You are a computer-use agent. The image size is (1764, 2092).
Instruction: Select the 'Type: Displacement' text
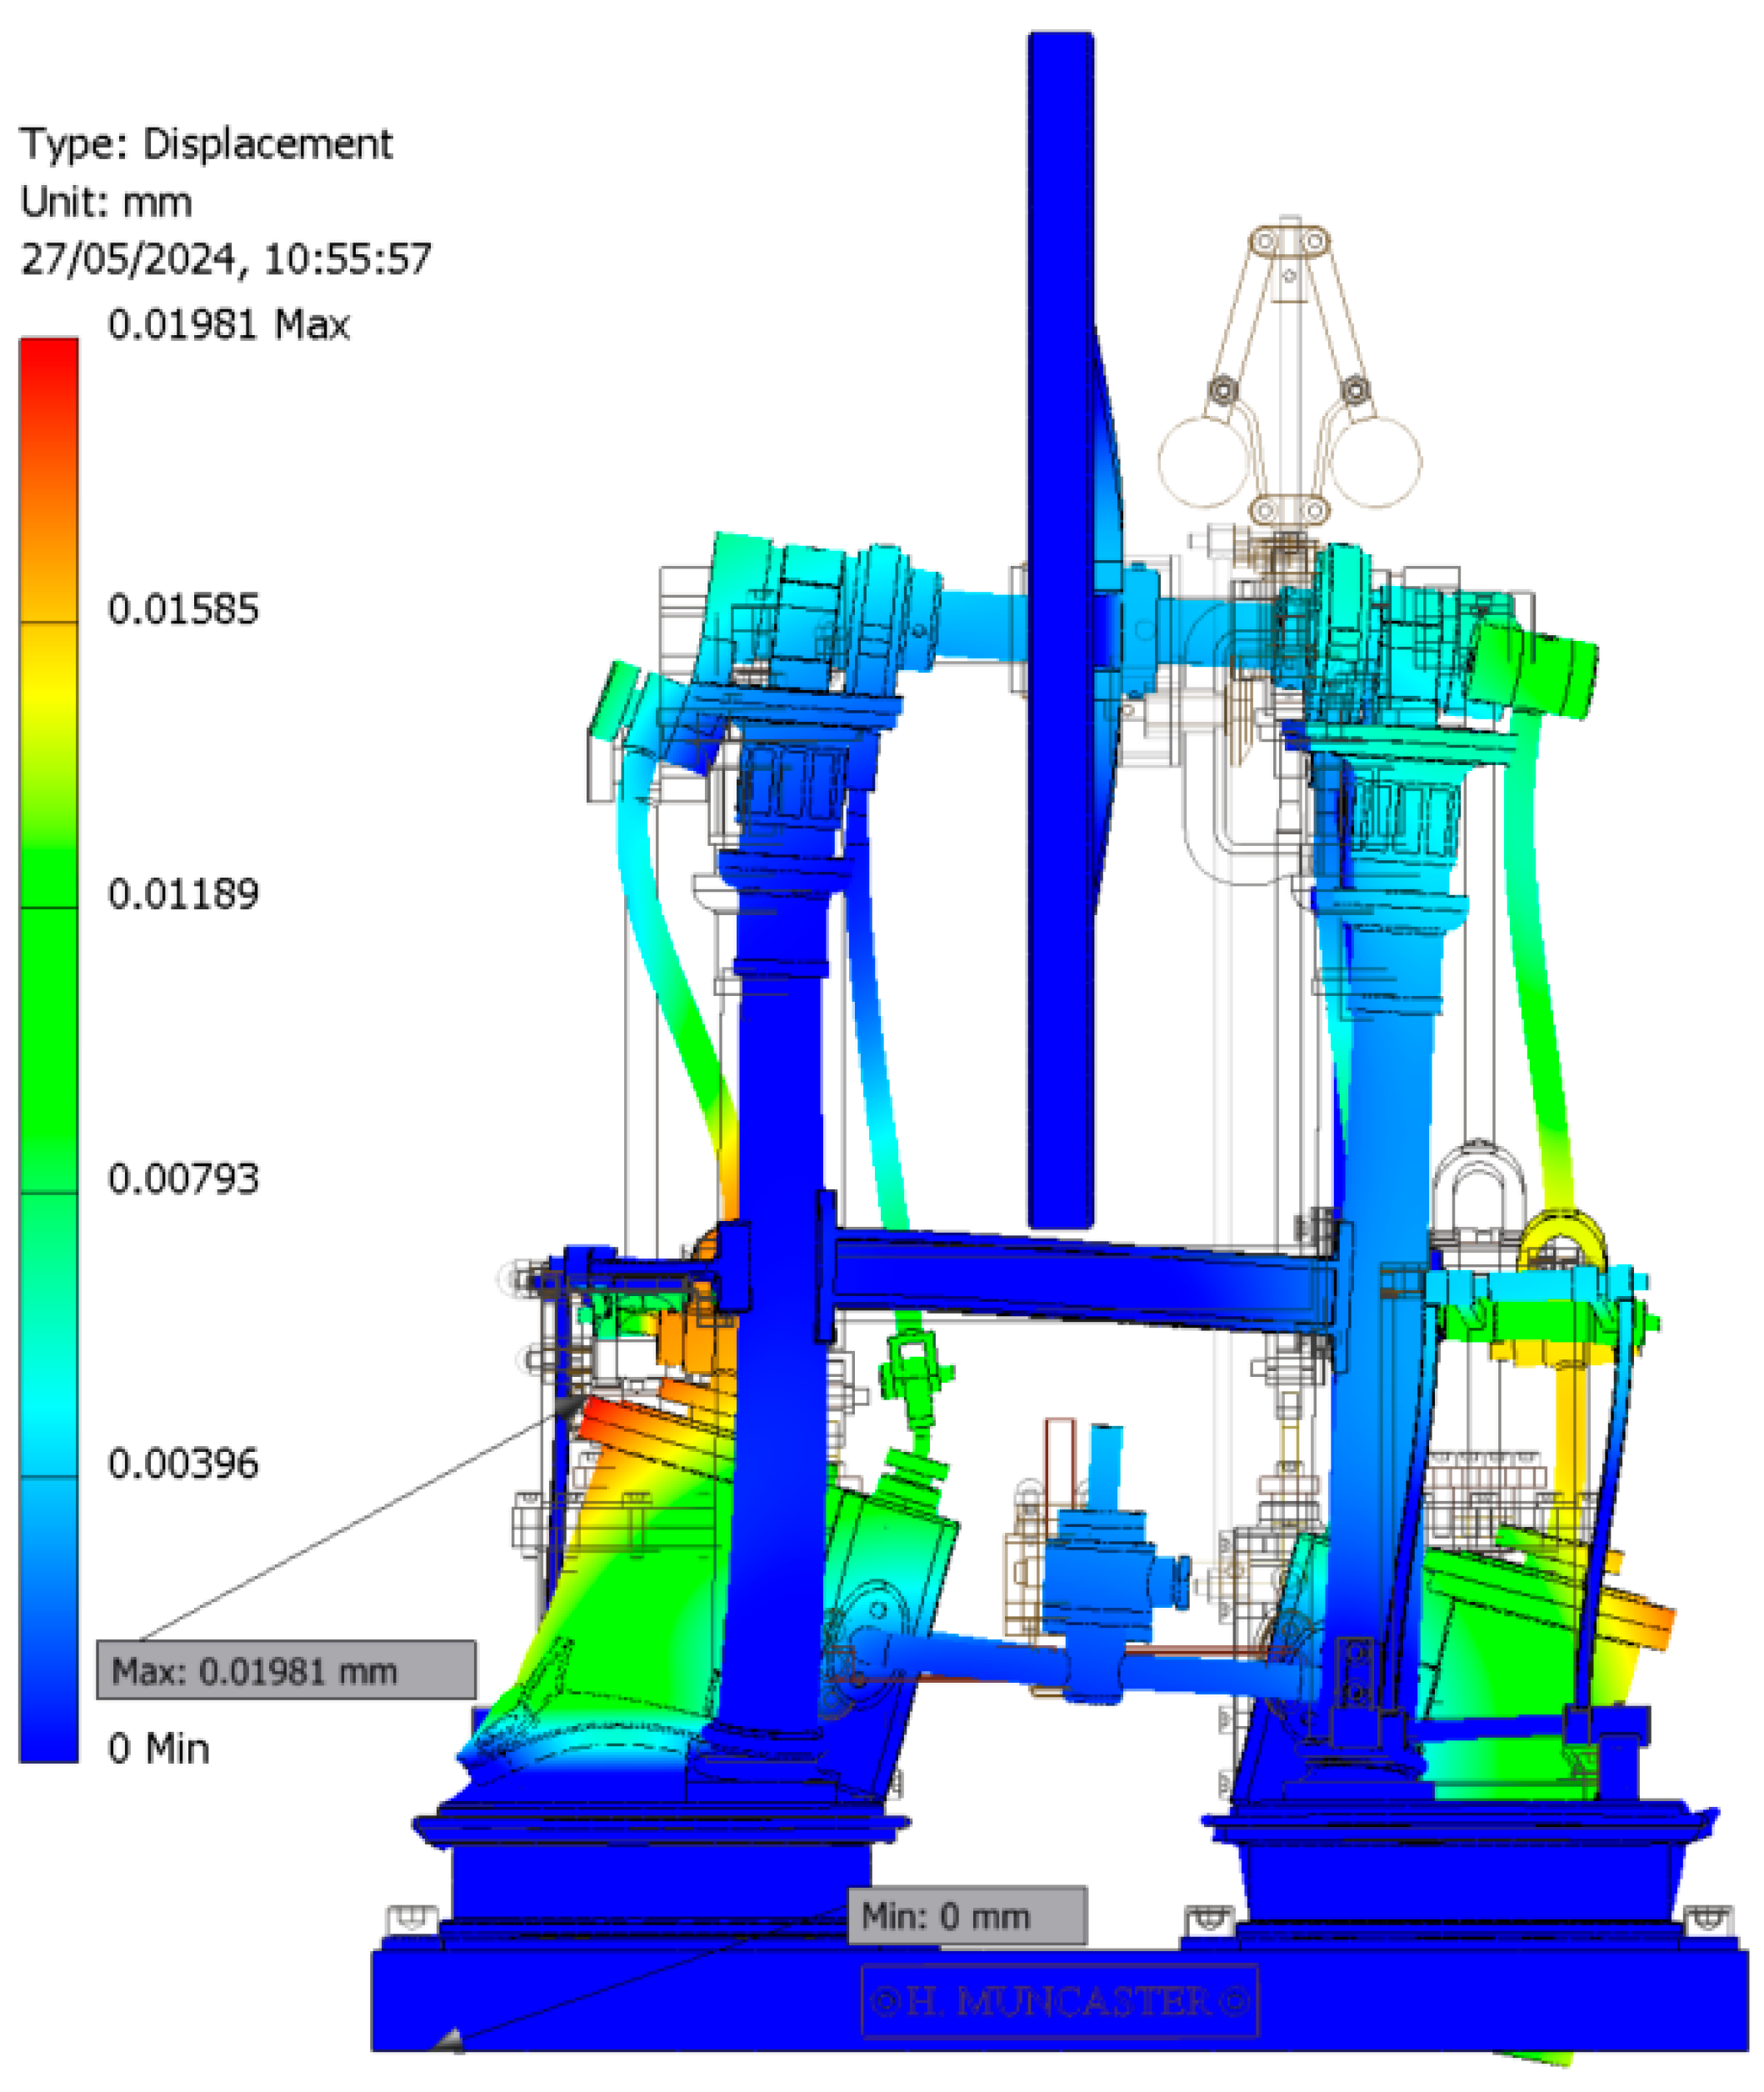[x=206, y=144]
